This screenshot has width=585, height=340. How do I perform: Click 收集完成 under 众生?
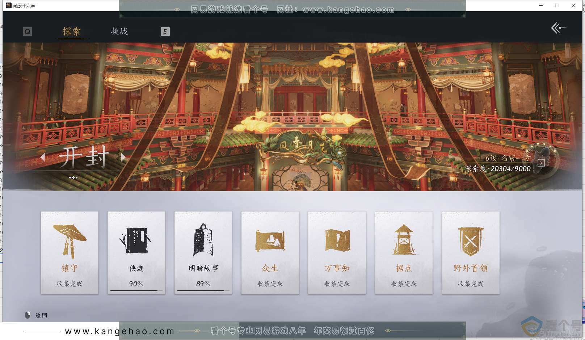point(270,284)
